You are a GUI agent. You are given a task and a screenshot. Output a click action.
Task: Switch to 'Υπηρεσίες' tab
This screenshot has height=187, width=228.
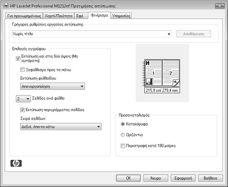tap(121, 16)
